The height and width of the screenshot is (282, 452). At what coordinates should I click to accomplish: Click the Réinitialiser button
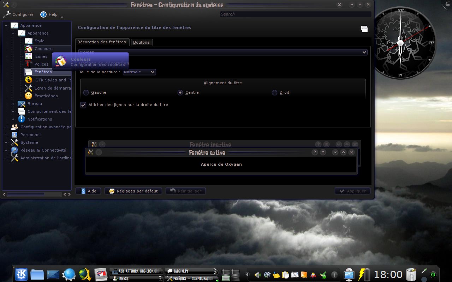click(x=186, y=191)
